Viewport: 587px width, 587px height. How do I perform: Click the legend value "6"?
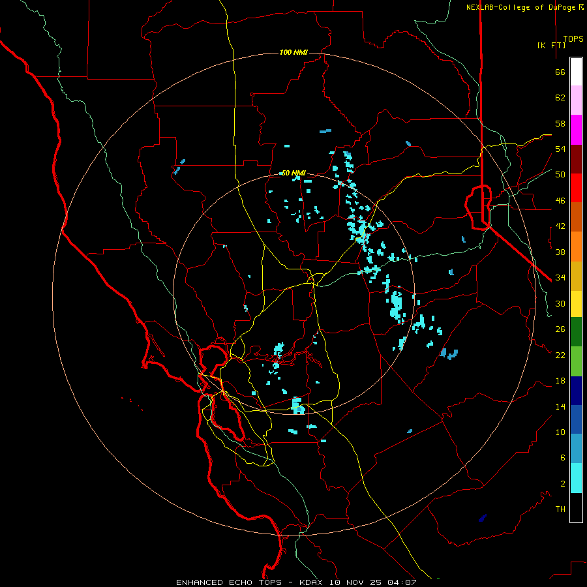pos(563,458)
